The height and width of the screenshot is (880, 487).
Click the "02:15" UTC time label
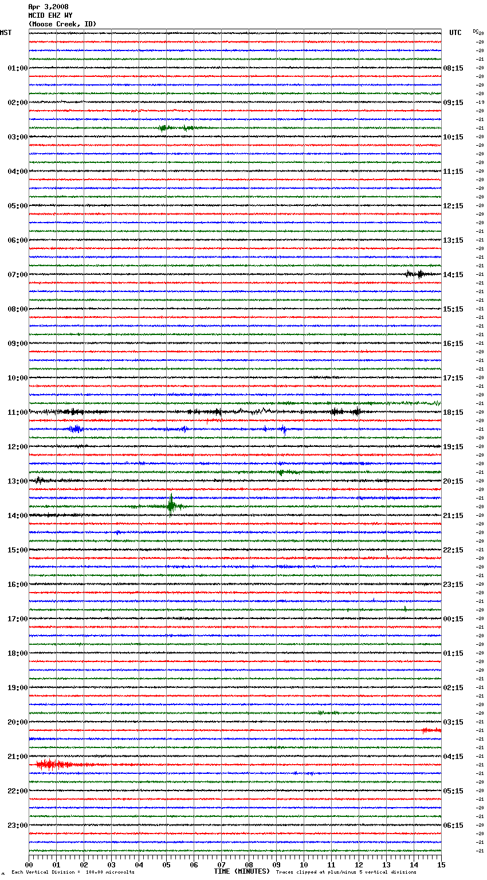[453, 688]
